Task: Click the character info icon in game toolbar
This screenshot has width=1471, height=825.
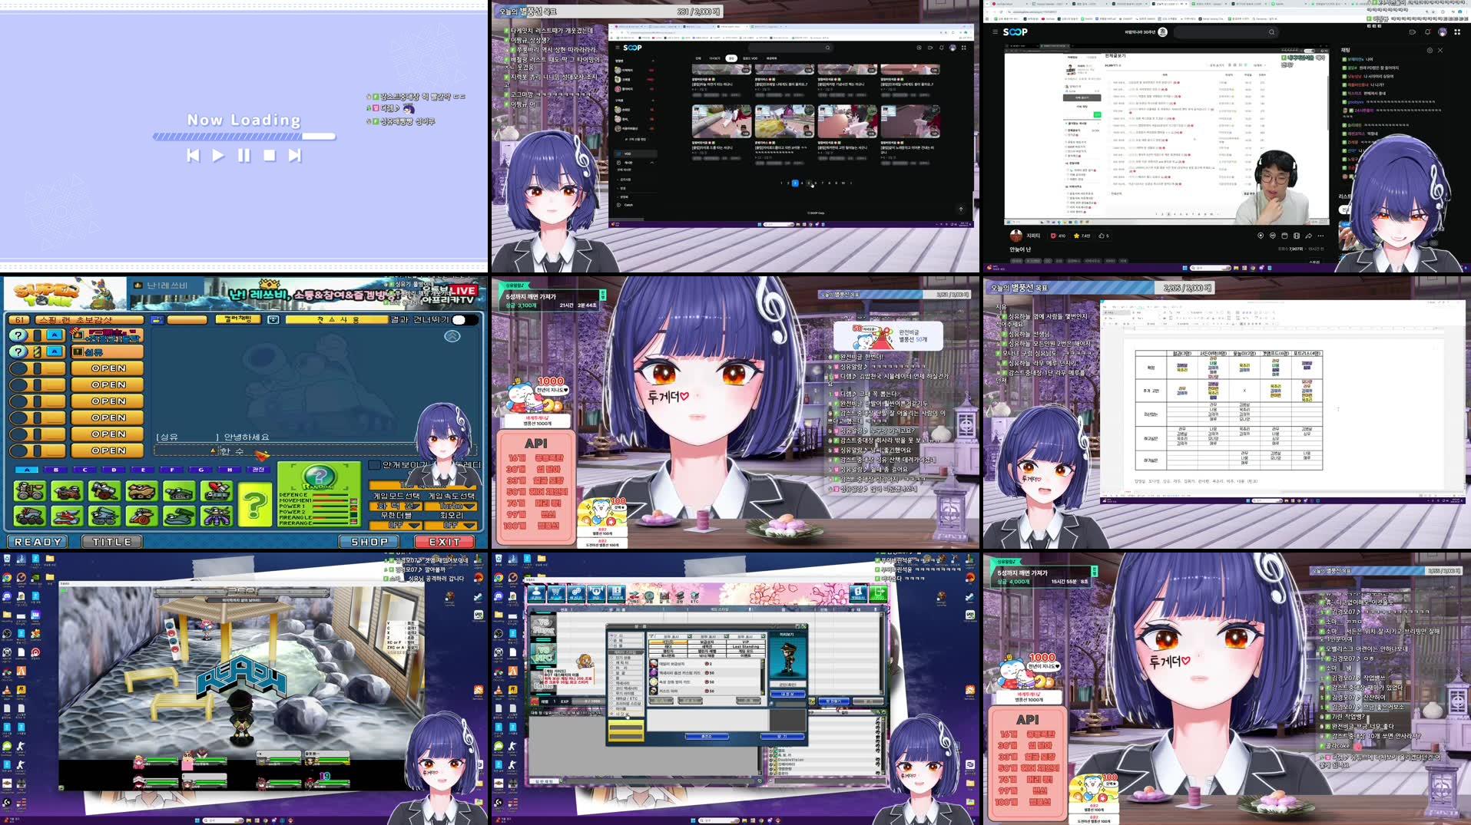Action: (536, 593)
